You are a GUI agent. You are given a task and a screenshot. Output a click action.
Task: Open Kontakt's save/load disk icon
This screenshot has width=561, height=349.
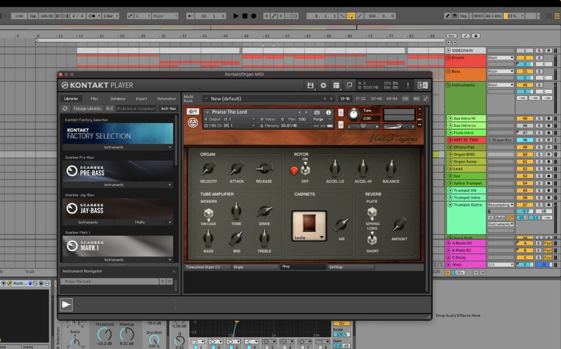(310, 85)
